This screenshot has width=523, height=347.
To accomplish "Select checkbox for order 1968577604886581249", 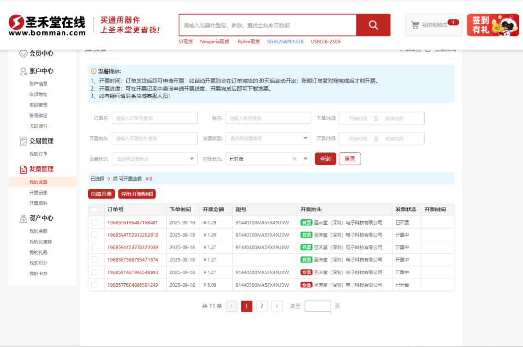I will [94, 285].
